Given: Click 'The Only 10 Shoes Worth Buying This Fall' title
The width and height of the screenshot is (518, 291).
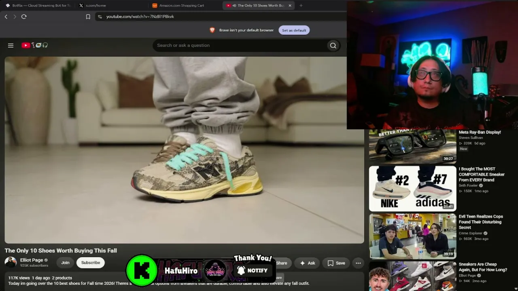Looking at the screenshot, I should point(61,251).
